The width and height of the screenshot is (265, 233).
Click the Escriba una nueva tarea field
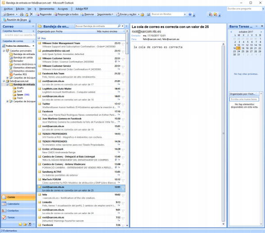(244, 99)
